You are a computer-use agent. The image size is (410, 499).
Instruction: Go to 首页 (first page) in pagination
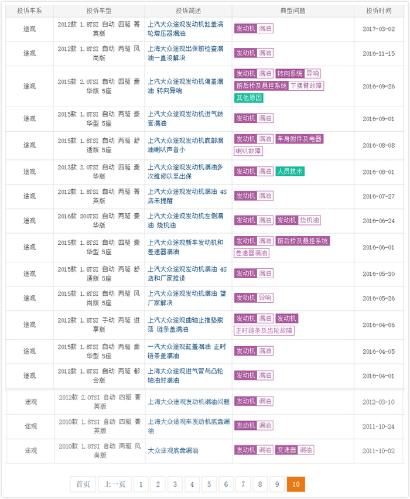coord(83,484)
